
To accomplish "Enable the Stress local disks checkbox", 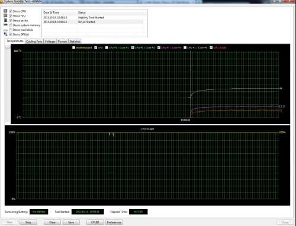I will point(11,30).
